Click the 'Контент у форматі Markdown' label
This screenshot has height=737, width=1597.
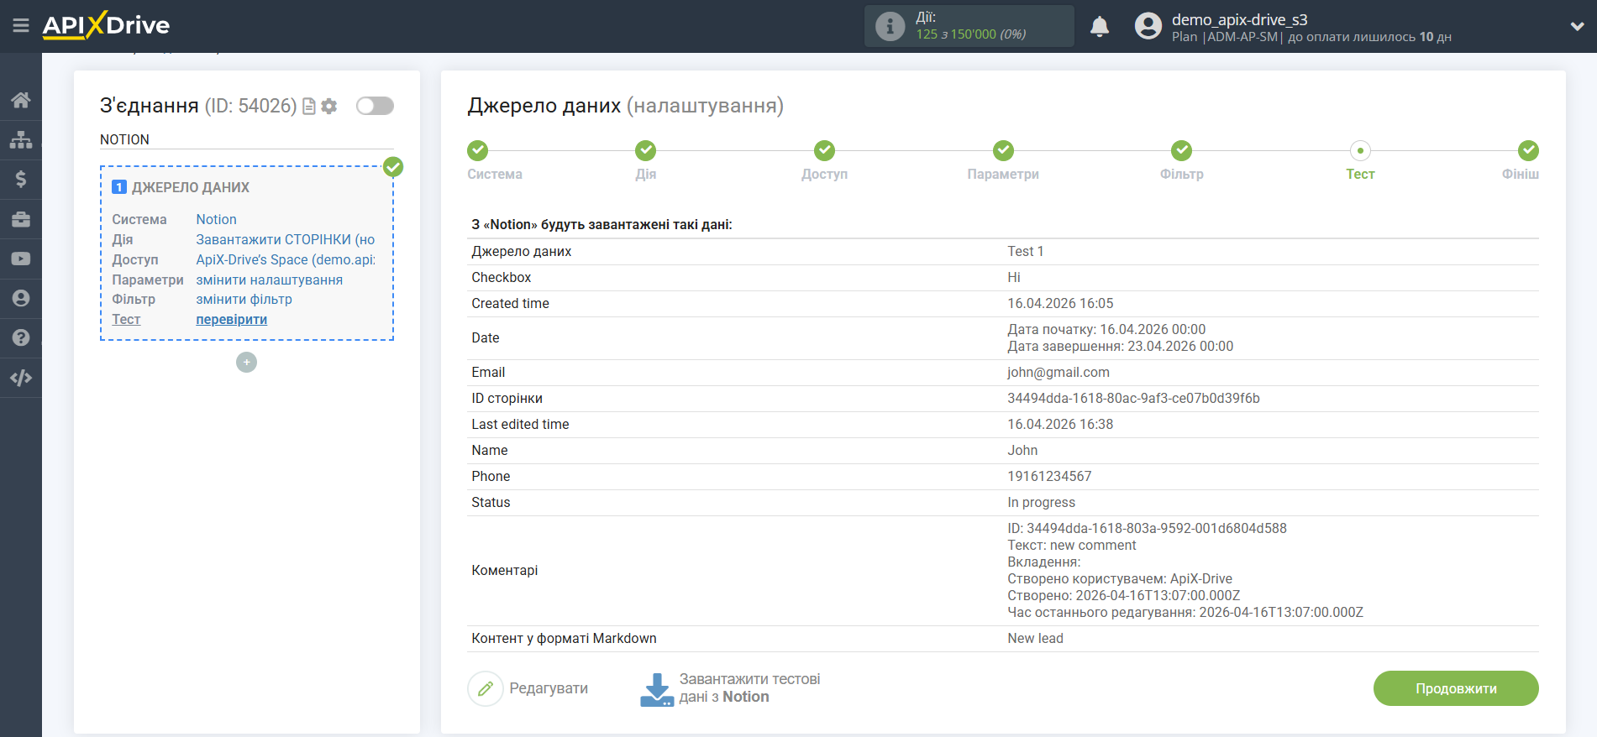click(x=564, y=639)
